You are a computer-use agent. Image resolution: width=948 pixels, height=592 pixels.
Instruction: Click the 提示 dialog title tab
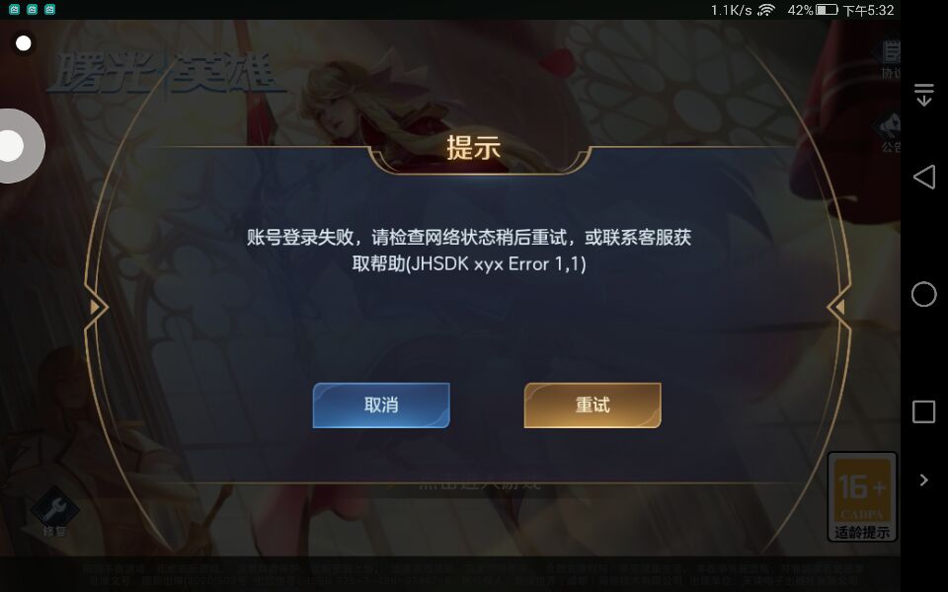(473, 148)
